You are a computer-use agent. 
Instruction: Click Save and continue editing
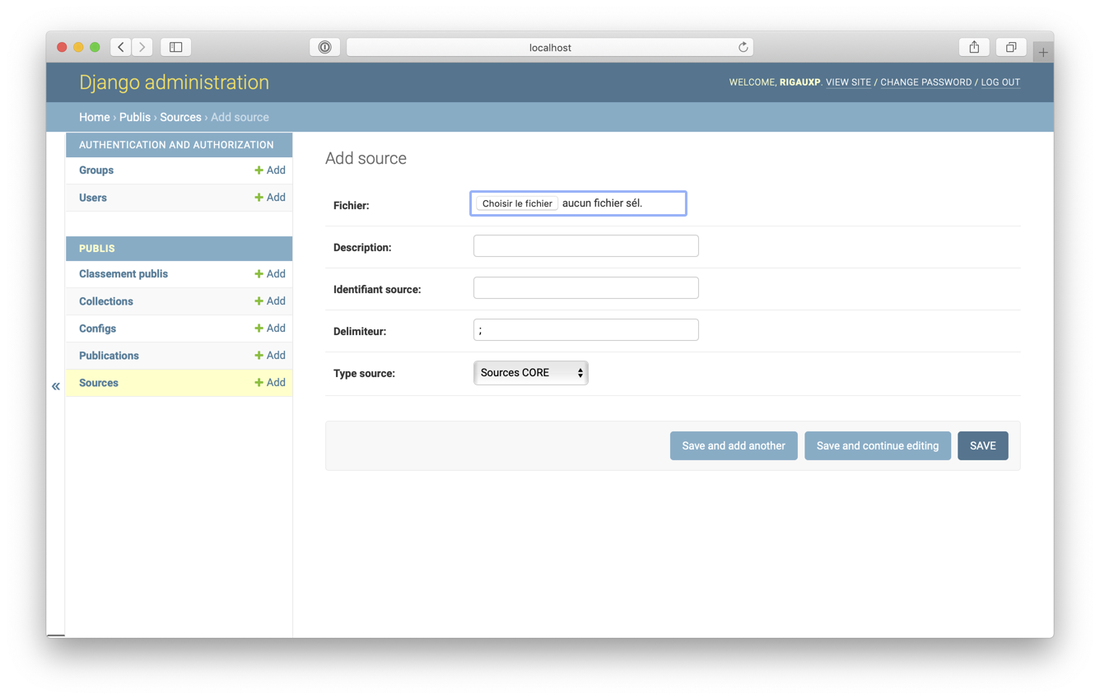coord(877,445)
